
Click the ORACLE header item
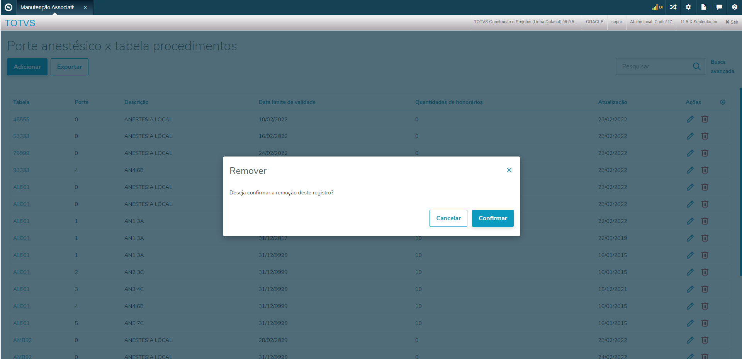point(594,22)
